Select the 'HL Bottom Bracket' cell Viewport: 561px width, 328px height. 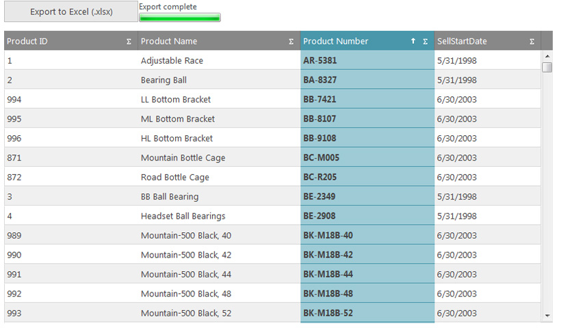tap(219, 138)
